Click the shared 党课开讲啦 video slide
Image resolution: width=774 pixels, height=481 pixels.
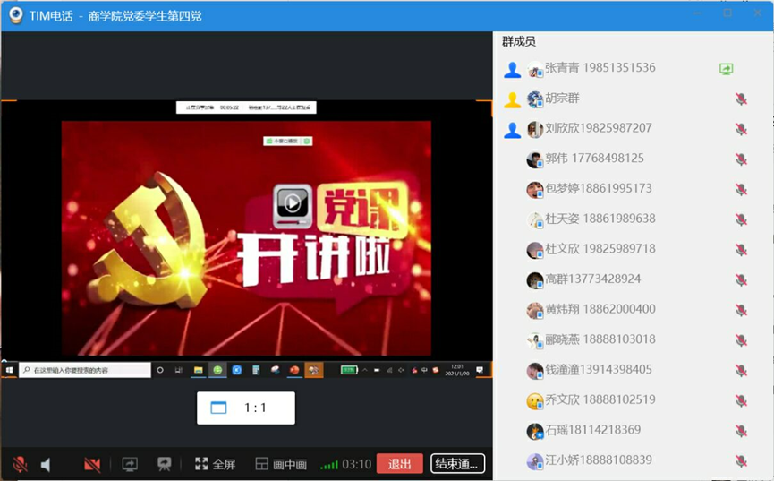246,238
